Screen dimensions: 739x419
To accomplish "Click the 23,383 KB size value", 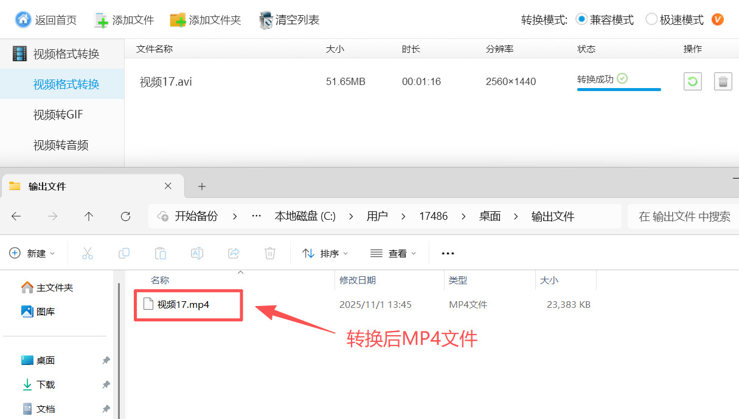I will coord(569,304).
